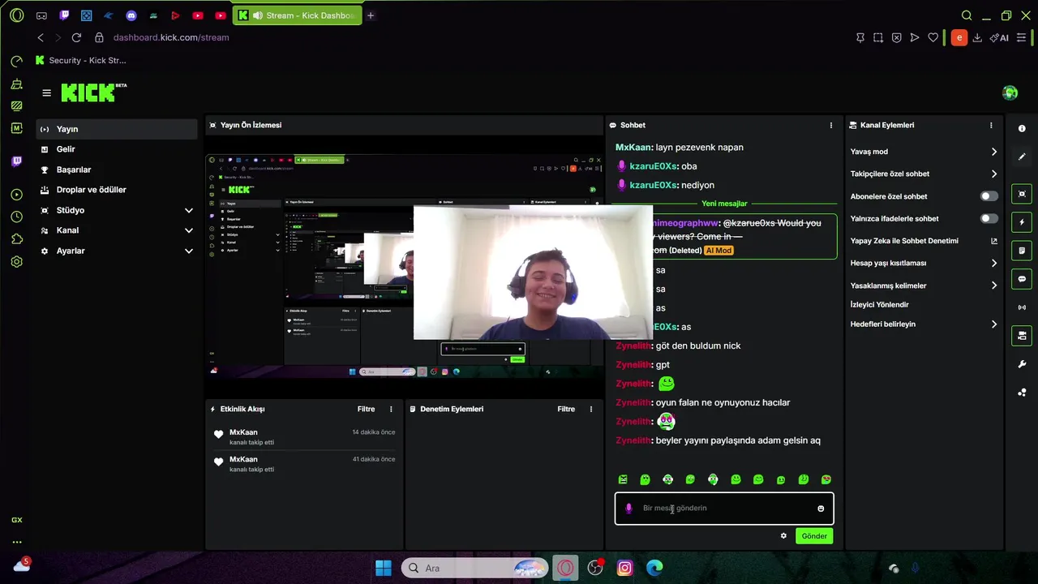Open Opera sidebar settings gear
This screenshot has height=584, width=1038.
(17, 262)
